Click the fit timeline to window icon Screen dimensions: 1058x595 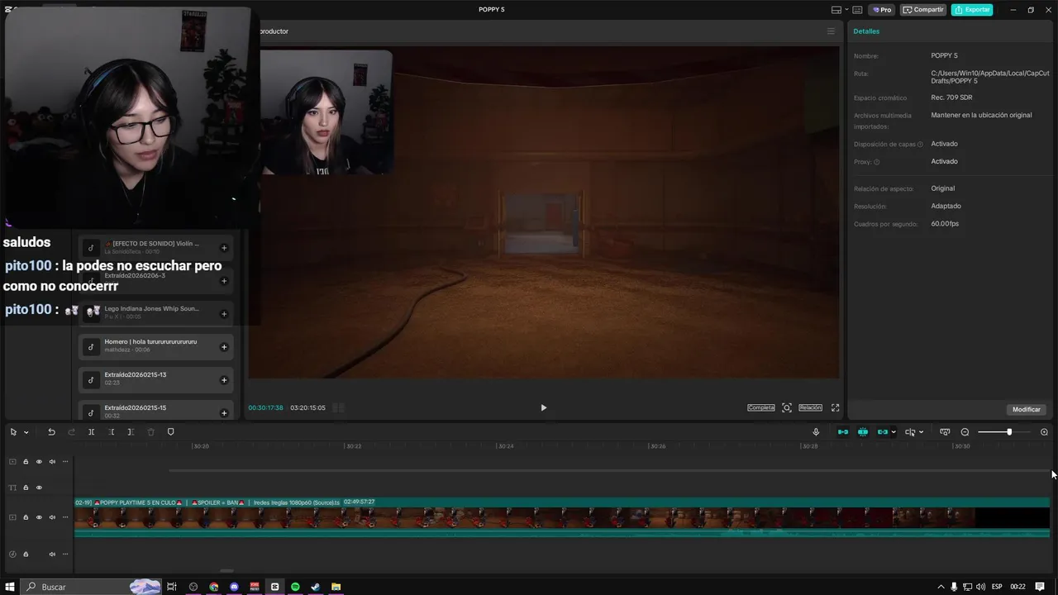tap(945, 432)
